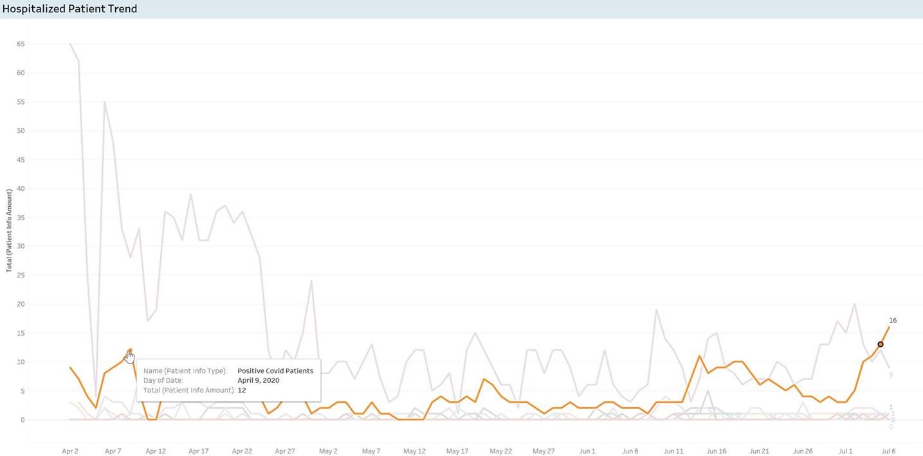Select the Apr 2 x-axis label
The image size is (923, 456).
[70, 451]
